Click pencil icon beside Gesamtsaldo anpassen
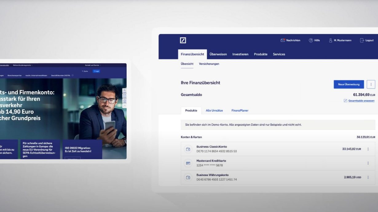378x212 pixels. tap(345, 101)
